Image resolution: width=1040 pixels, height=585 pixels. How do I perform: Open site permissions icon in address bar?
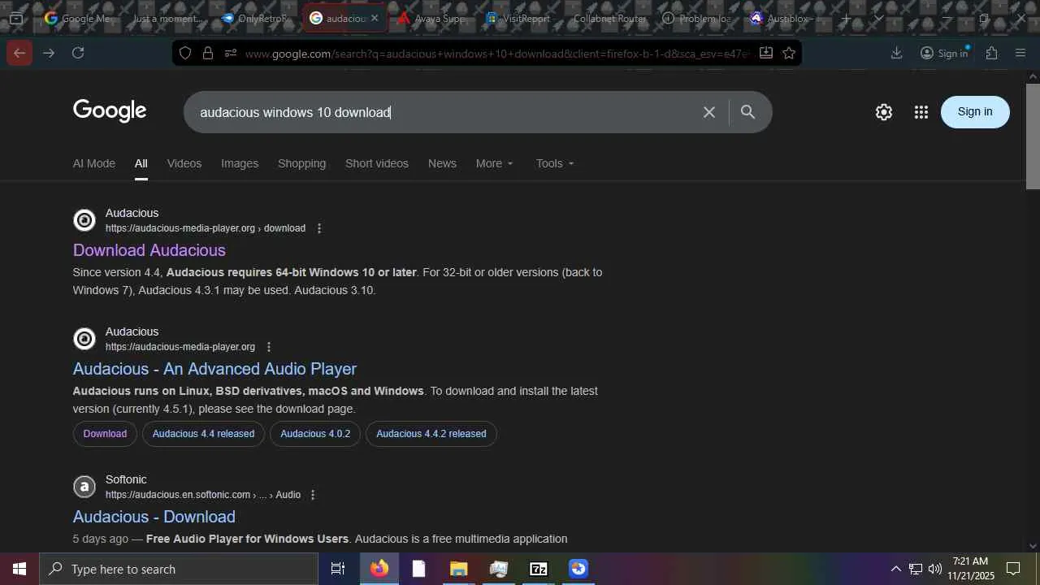(x=231, y=53)
